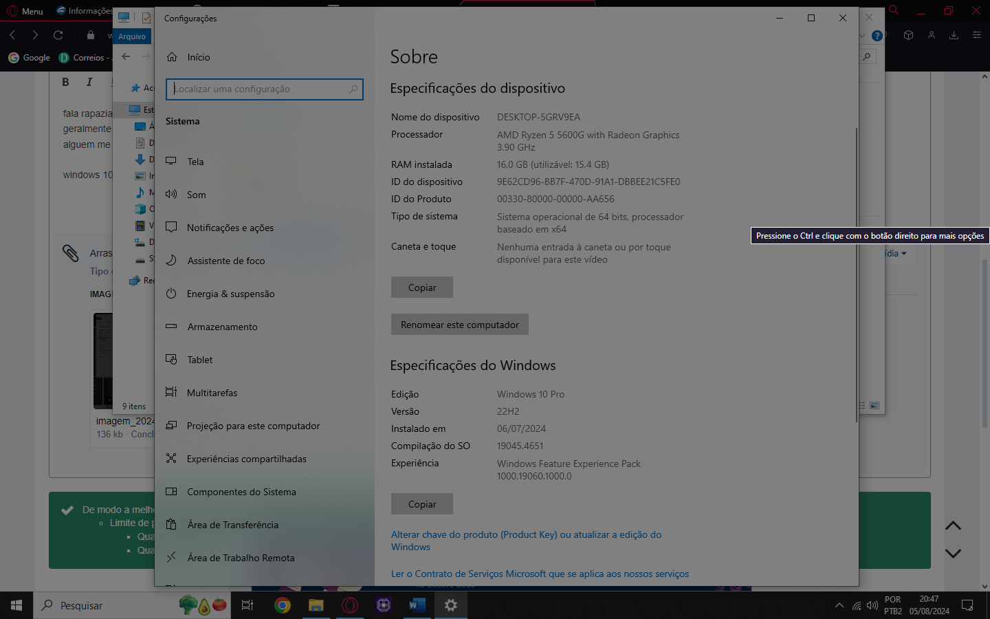The height and width of the screenshot is (619, 990).
Task: Open File Explorer help question-mark icon
Action: pyautogui.click(x=877, y=36)
